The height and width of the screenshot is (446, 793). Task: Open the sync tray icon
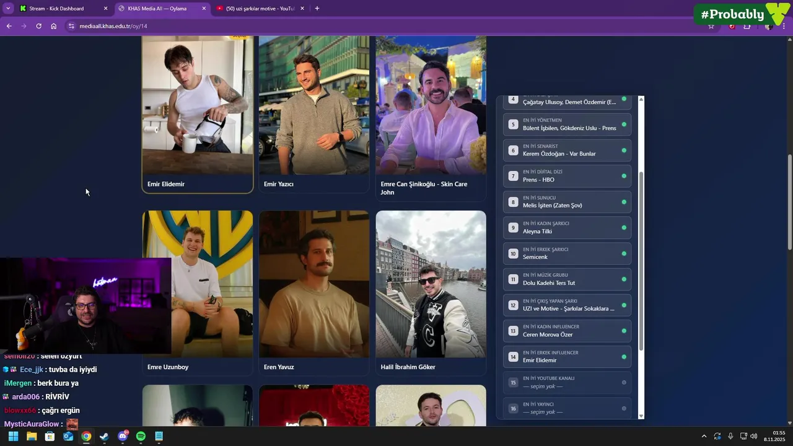717,436
